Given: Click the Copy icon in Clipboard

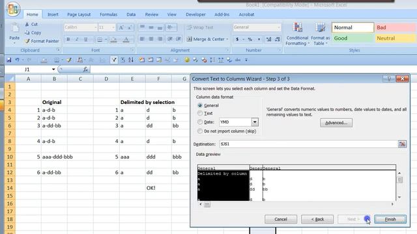Looking at the screenshot, I should [27, 32].
